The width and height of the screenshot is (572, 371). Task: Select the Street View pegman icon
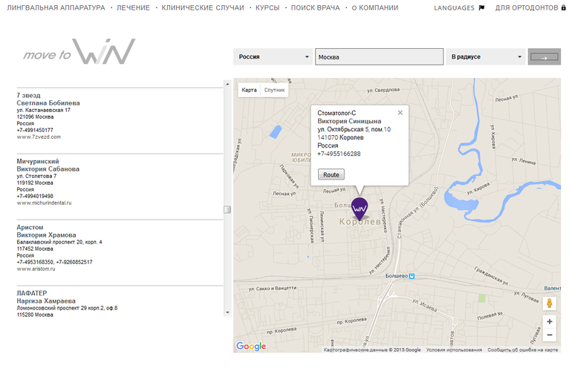(x=549, y=303)
